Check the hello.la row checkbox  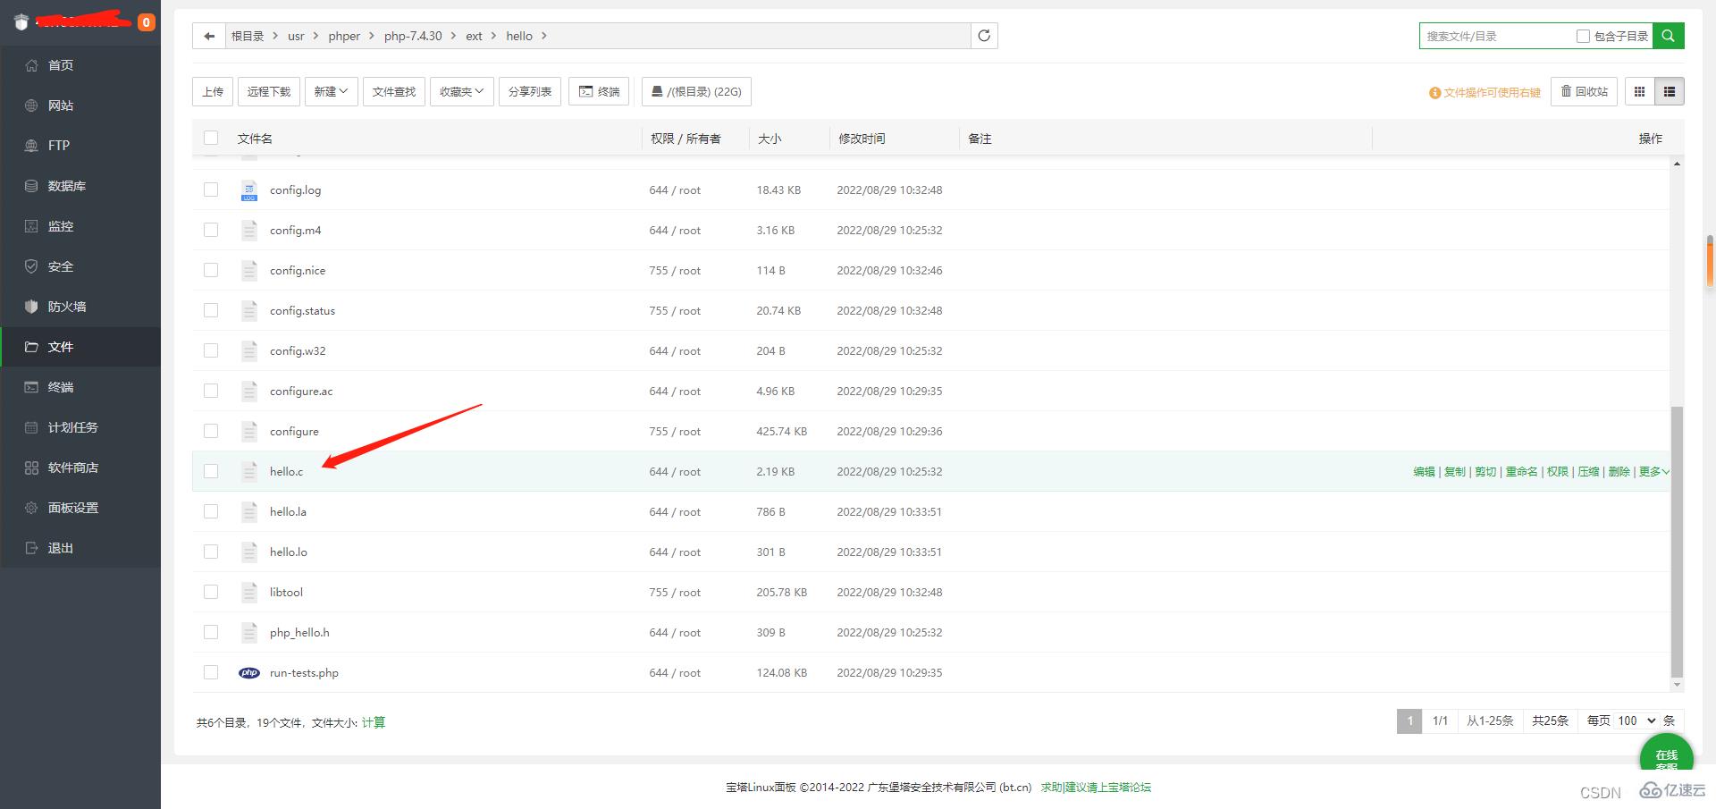[x=211, y=511]
